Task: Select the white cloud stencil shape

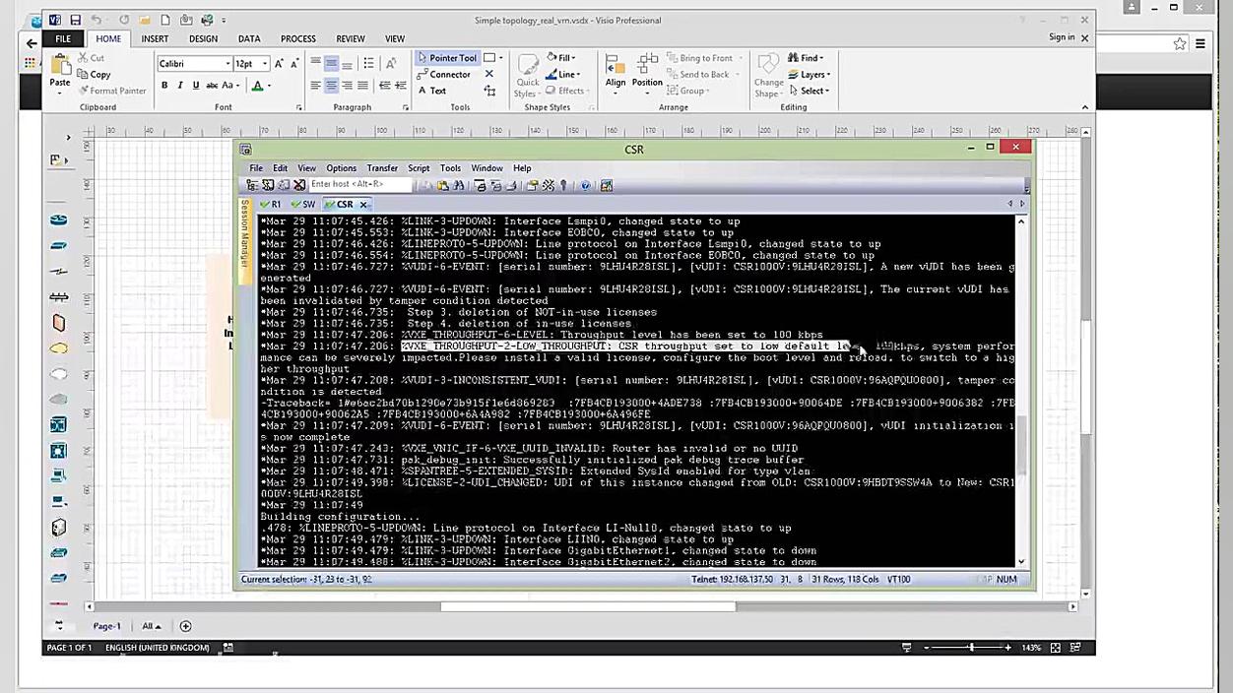Action: click(x=58, y=374)
